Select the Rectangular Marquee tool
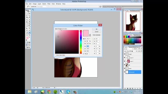Image resolution: width=168 pixels, height=94 pixels. (27, 13)
